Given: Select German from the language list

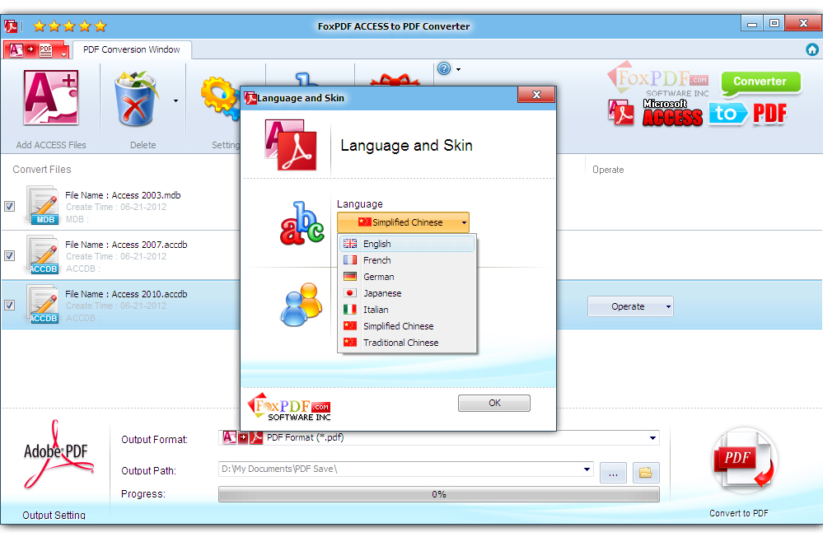Looking at the screenshot, I should [407, 277].
